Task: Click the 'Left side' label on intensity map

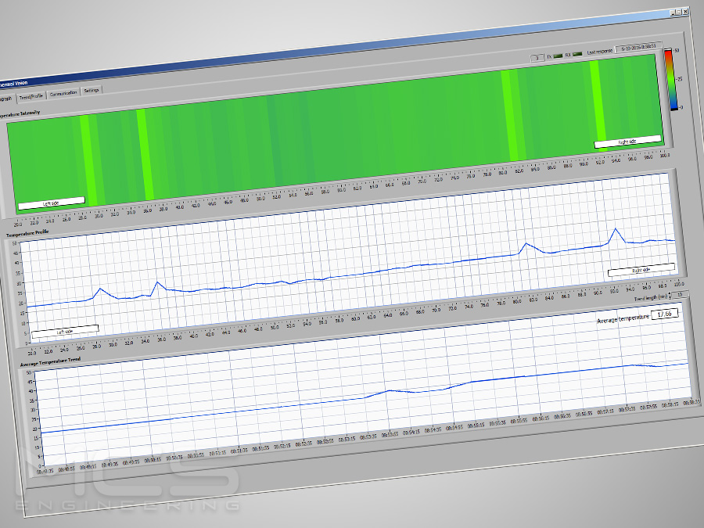Action: pos(51,203)
